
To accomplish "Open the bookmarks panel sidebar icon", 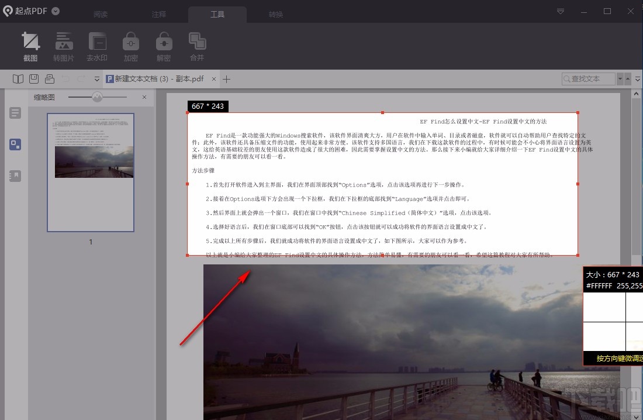I will [x=15, y=176].
